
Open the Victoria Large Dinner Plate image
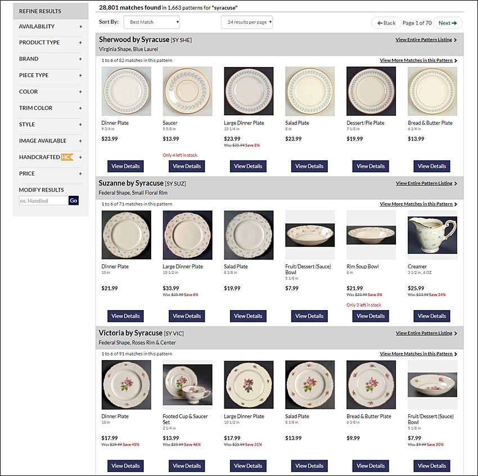249,385
